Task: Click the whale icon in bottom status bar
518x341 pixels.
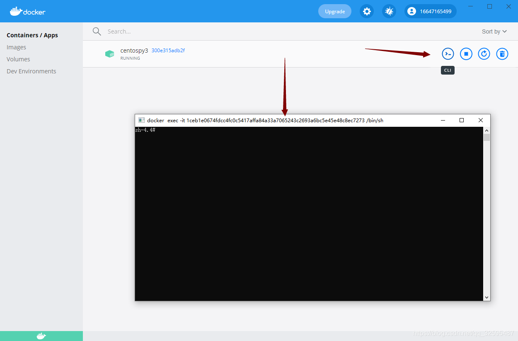Action: pos(41,336)
